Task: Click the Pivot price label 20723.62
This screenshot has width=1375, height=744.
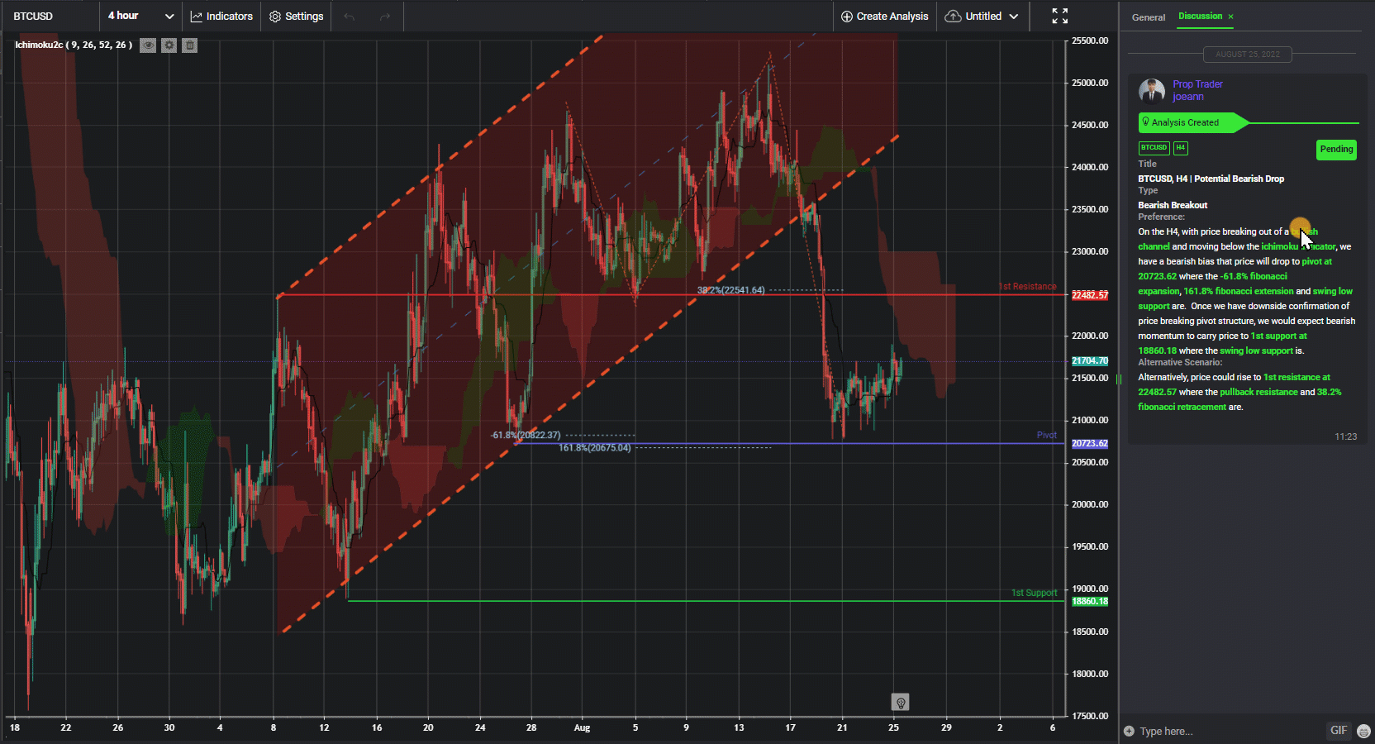Action: tap(1090, 444)
